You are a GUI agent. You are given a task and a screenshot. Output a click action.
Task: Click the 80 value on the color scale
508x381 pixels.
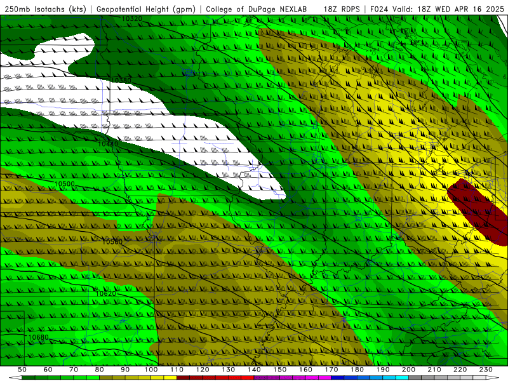(100, 370)
